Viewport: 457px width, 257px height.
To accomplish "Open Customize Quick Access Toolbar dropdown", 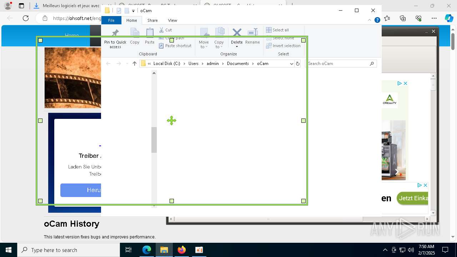I will (x=133, y=11).
